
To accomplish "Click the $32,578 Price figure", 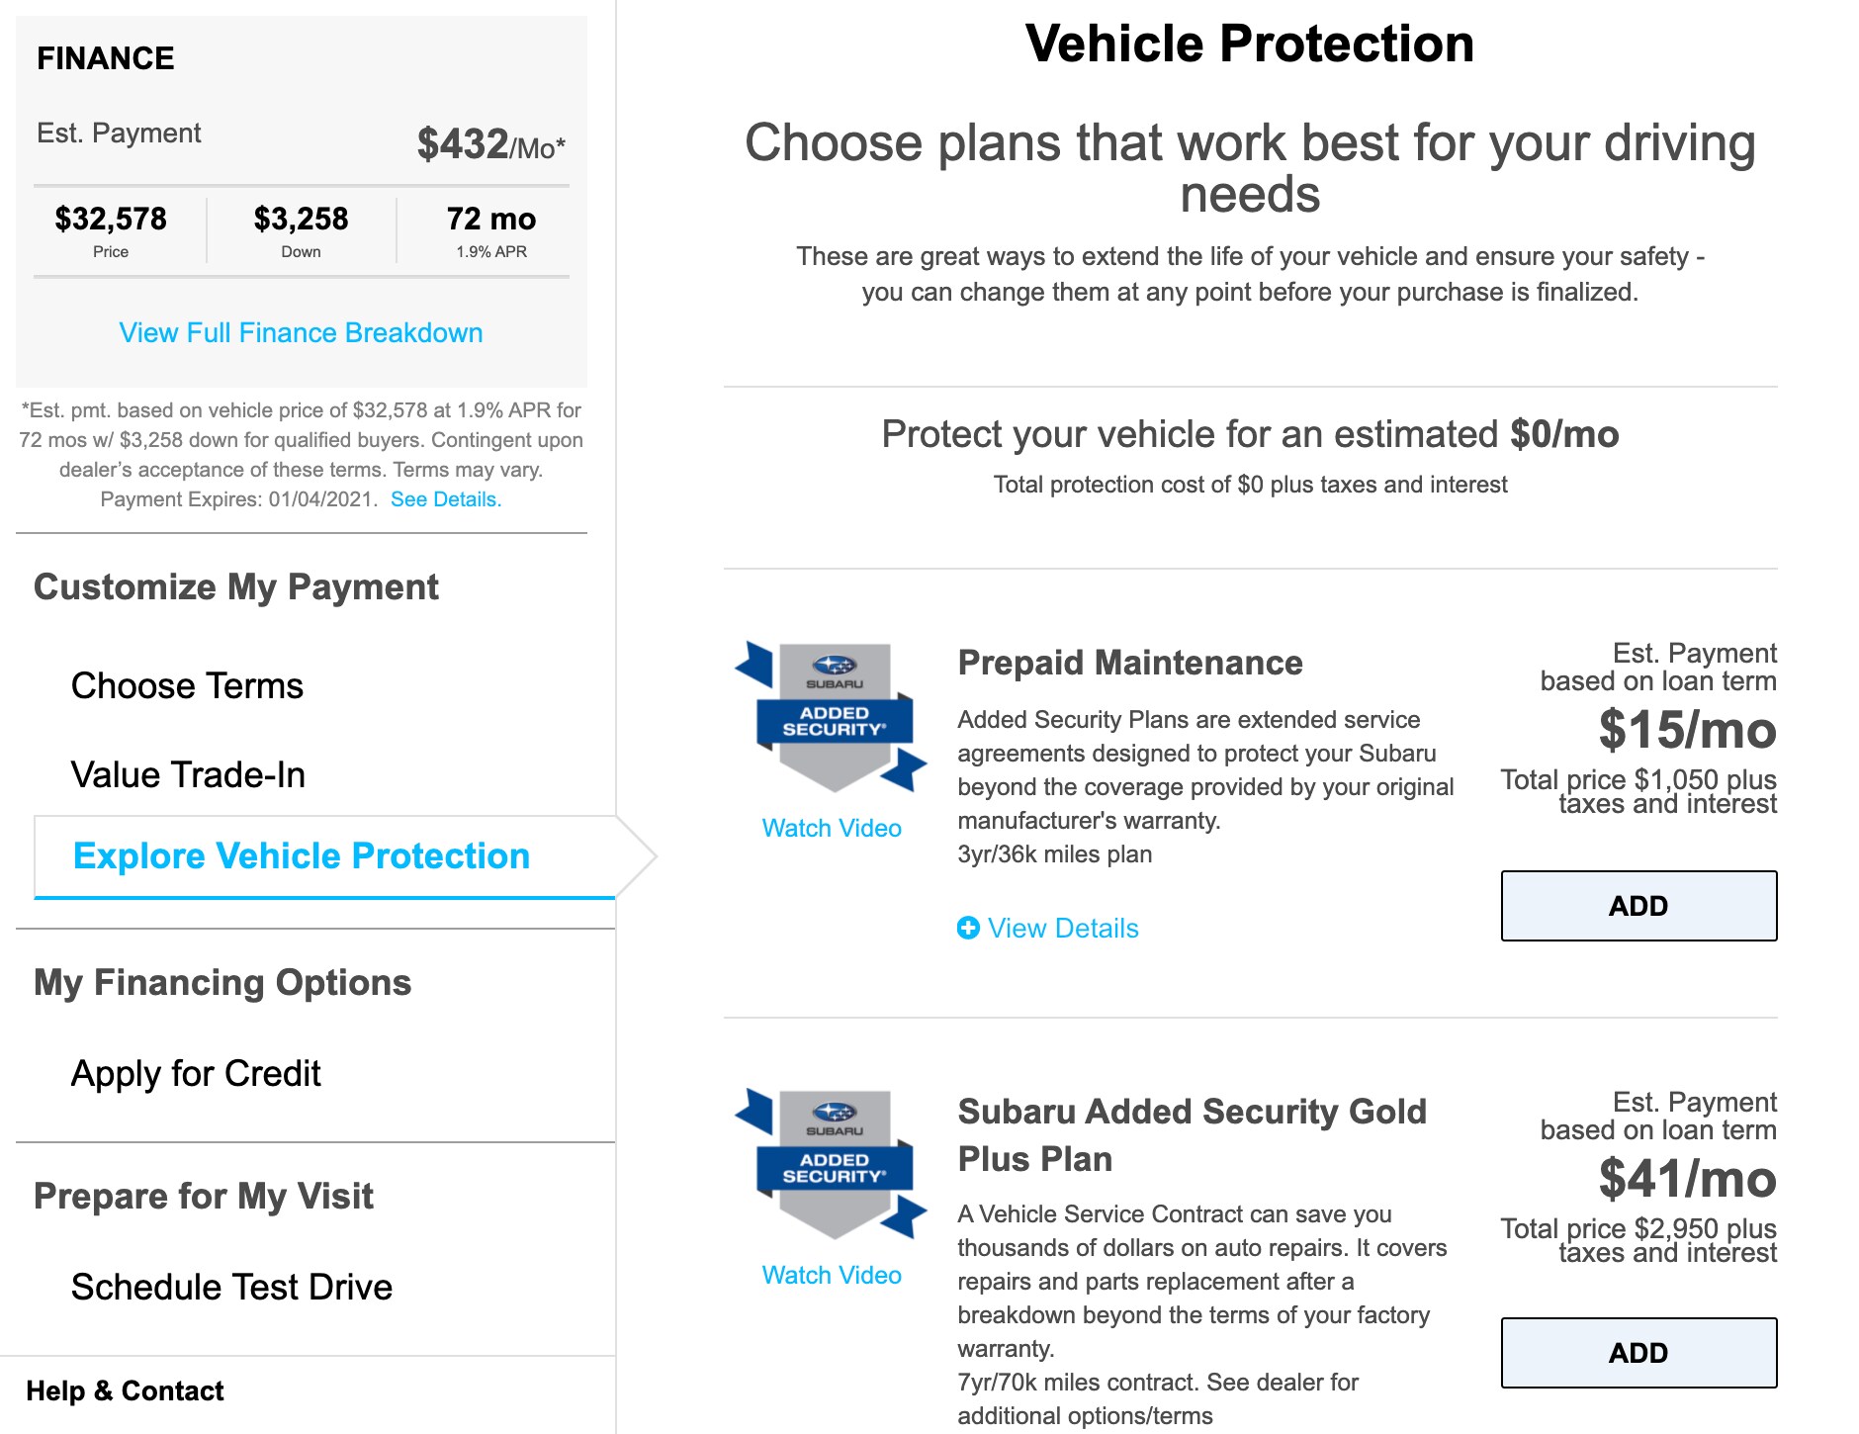I will [x=111, y=219].
